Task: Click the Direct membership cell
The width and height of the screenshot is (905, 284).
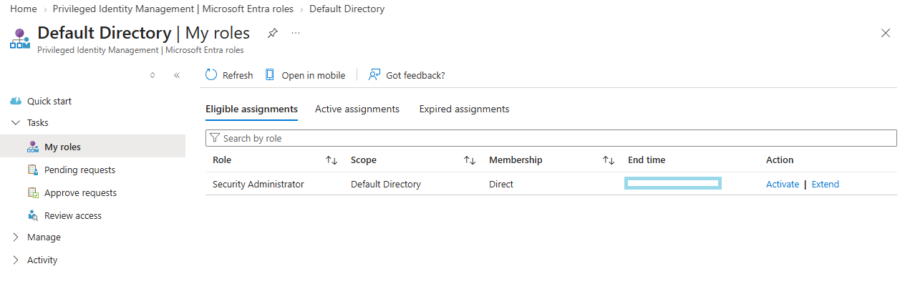Action: click(501, 184)
